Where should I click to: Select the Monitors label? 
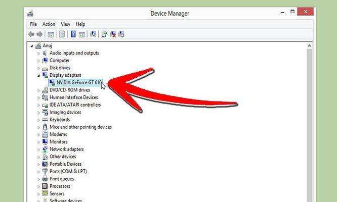(x=59, y=142)
